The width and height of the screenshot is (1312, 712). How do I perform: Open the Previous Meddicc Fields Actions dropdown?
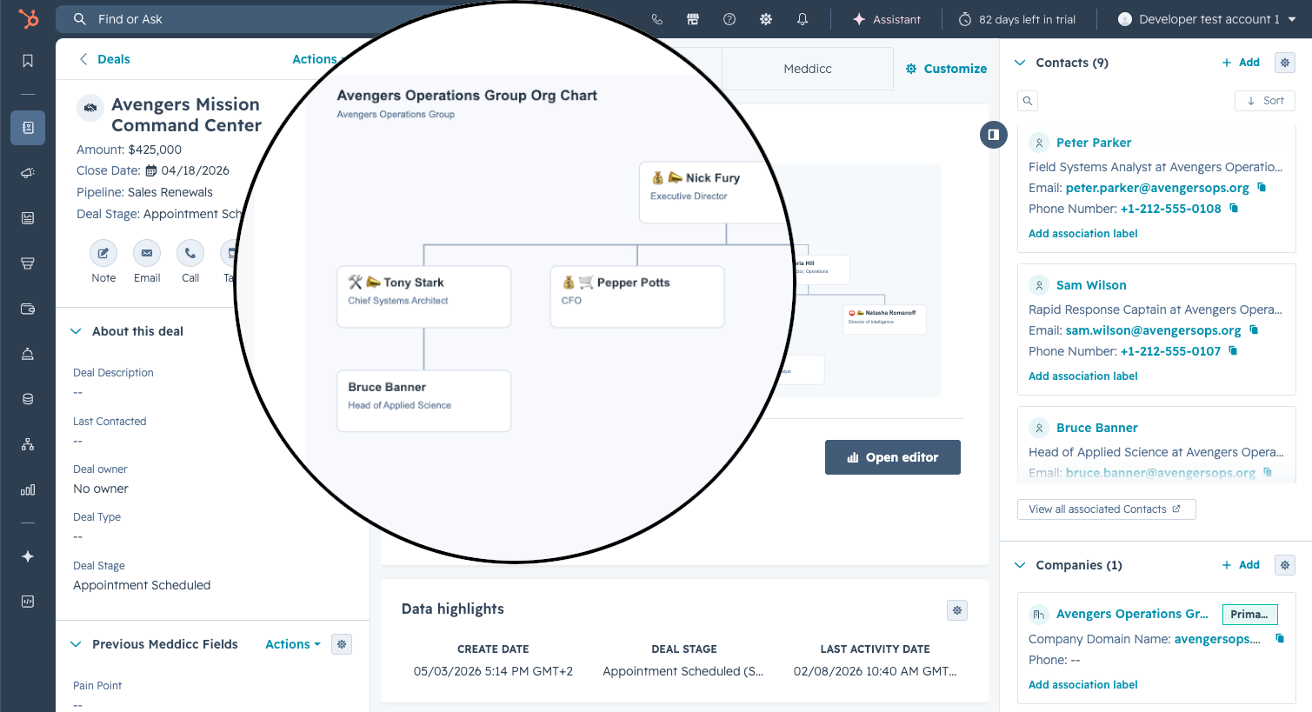click(293, 644)
